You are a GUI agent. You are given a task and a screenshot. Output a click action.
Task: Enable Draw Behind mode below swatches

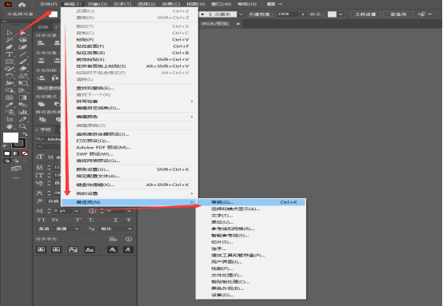(16, 161)
